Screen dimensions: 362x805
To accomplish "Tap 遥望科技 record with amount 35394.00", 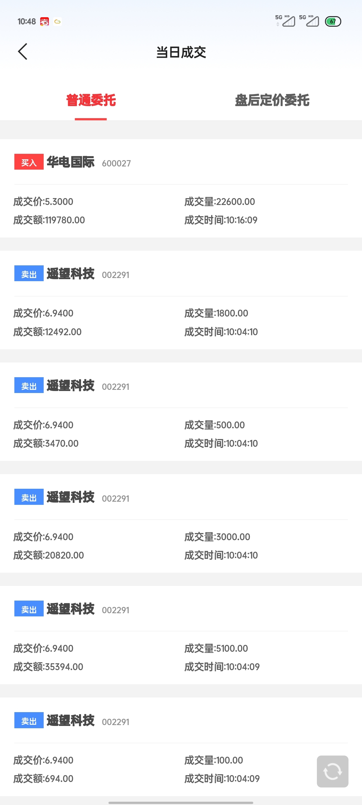I will pyautogui.click(x=181, y=635).
